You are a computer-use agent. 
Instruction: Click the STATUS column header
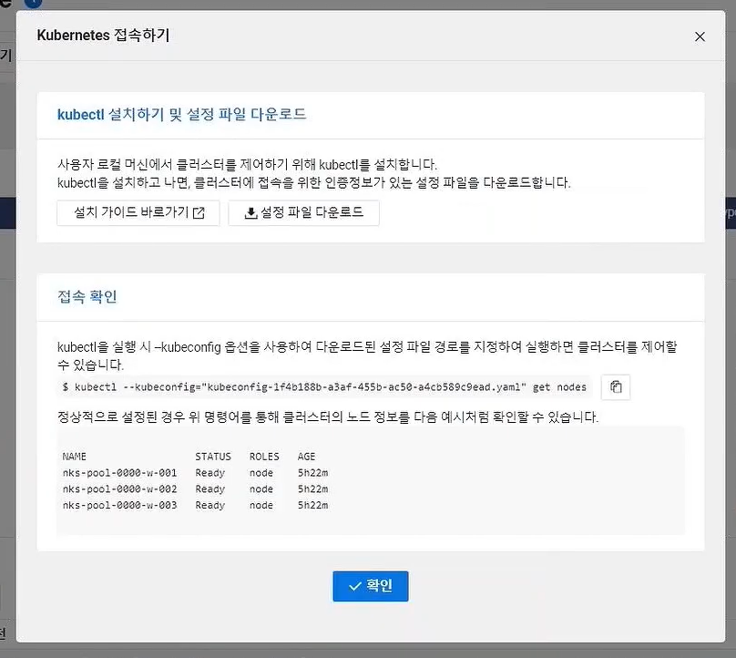pyautogui.click(x=213, y=457)
